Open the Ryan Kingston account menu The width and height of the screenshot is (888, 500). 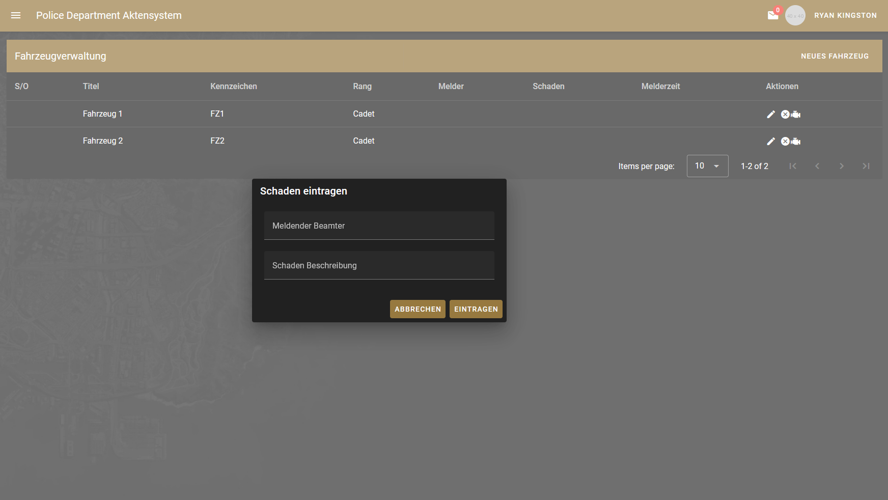pyautogui.click(x=845, y=15)
